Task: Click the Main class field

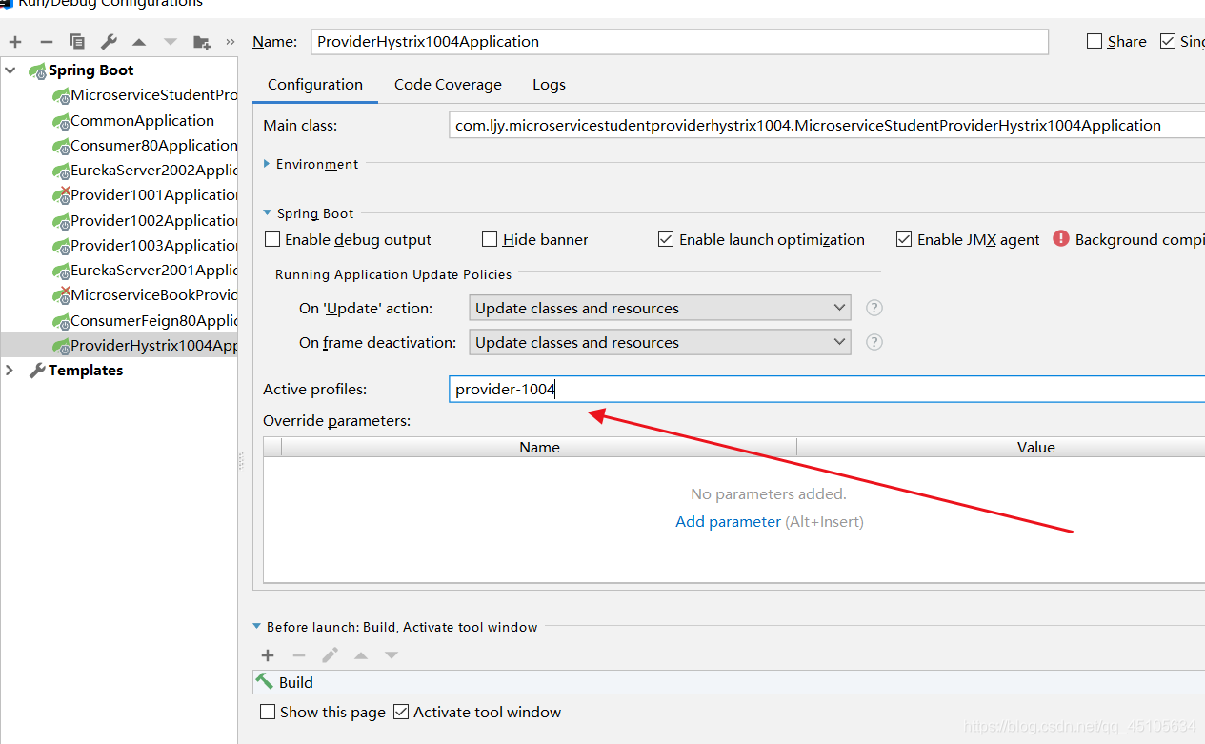Action: 827,125
